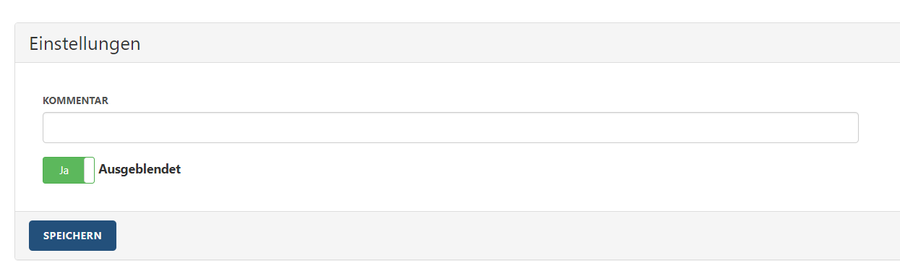
Task: Click the middle of the Kommentar textbox
Action: tap(450, 127)
